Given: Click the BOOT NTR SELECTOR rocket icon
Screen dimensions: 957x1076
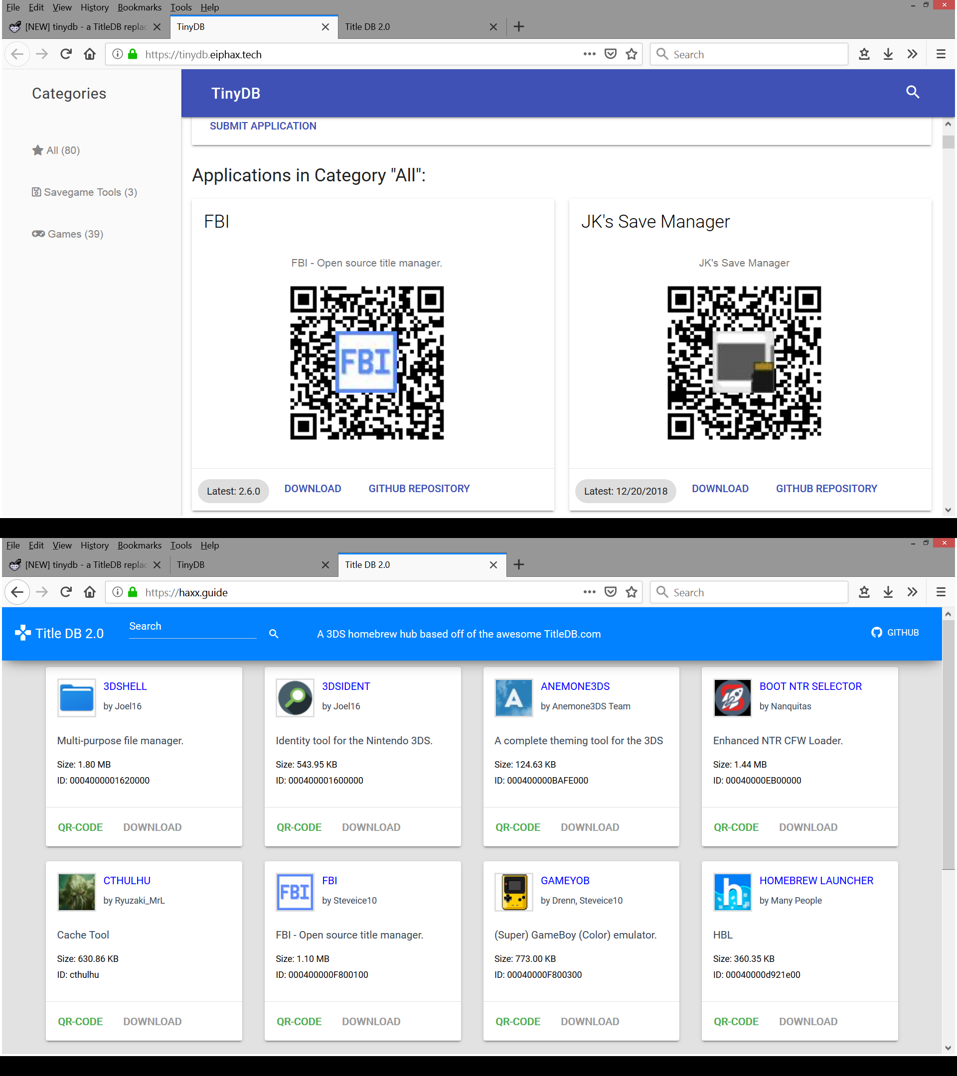Looking at the screenshot, I should pyautogui.click(x=732, y=697).
